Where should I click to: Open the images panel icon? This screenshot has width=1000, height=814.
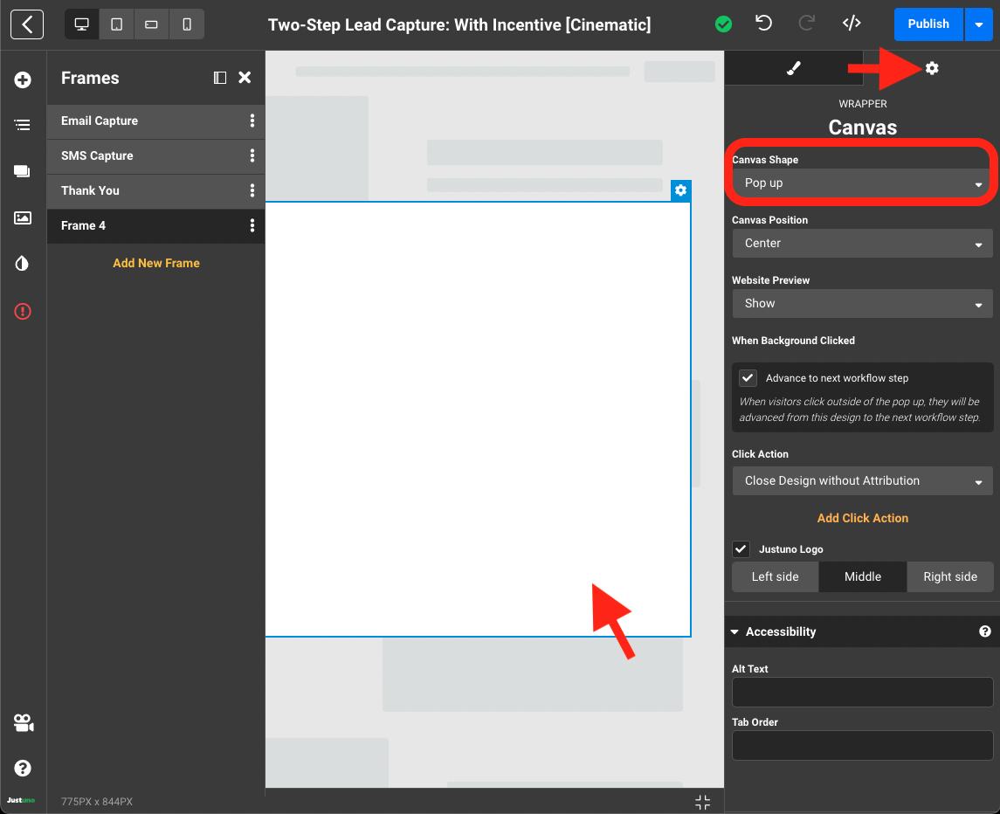(23, 217)
